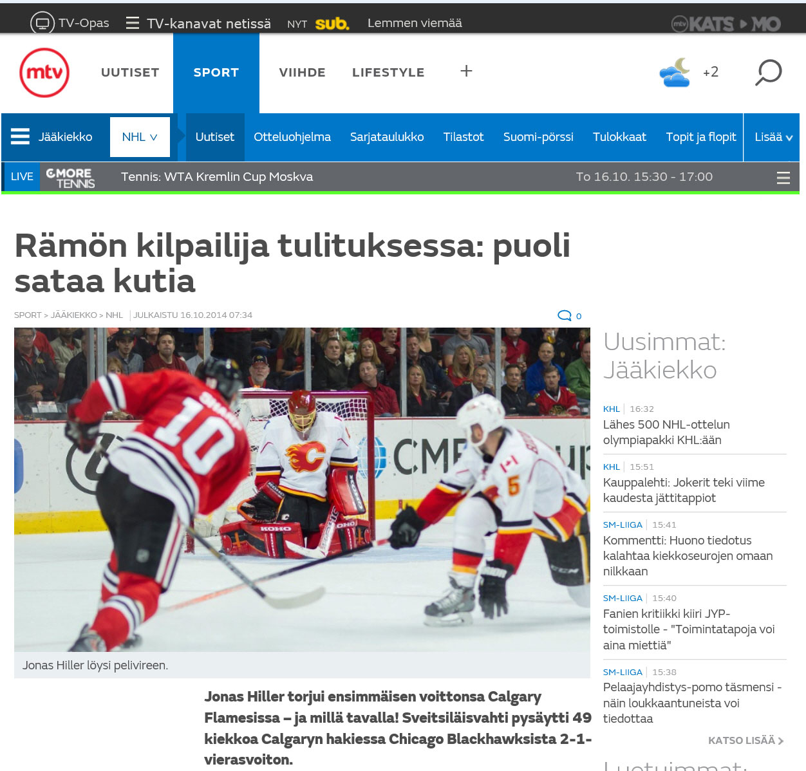
Task: Expand the NHL league dropdown
Action: [x=140, y=136]
